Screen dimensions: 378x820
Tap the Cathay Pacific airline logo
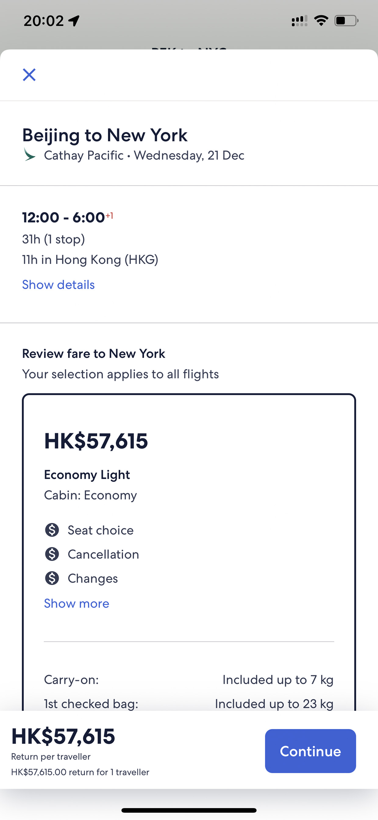coord(30,154)
